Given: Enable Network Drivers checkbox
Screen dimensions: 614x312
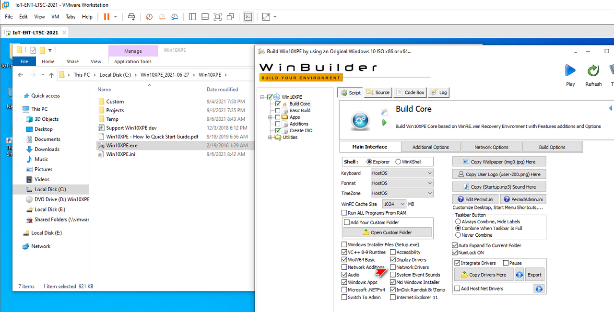Looking at the screenshot, I should (x=393, y=267).
